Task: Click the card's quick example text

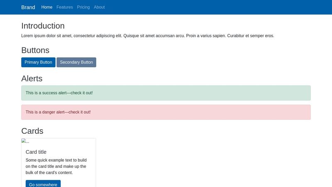Action: coord(56,167)
